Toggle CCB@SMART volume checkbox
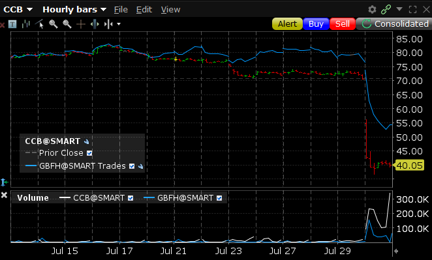 [131, 198]
